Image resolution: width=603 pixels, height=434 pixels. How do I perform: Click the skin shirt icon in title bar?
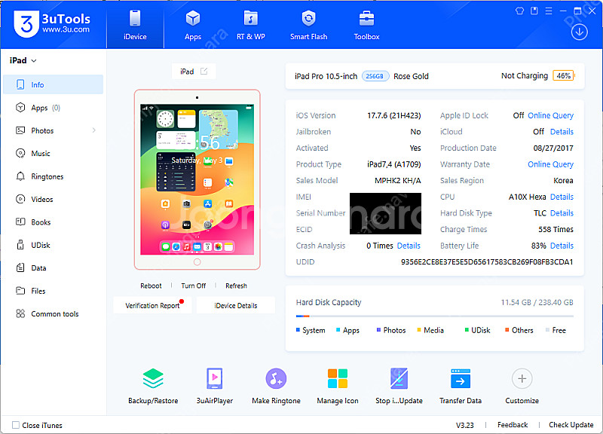pos(519,11)
